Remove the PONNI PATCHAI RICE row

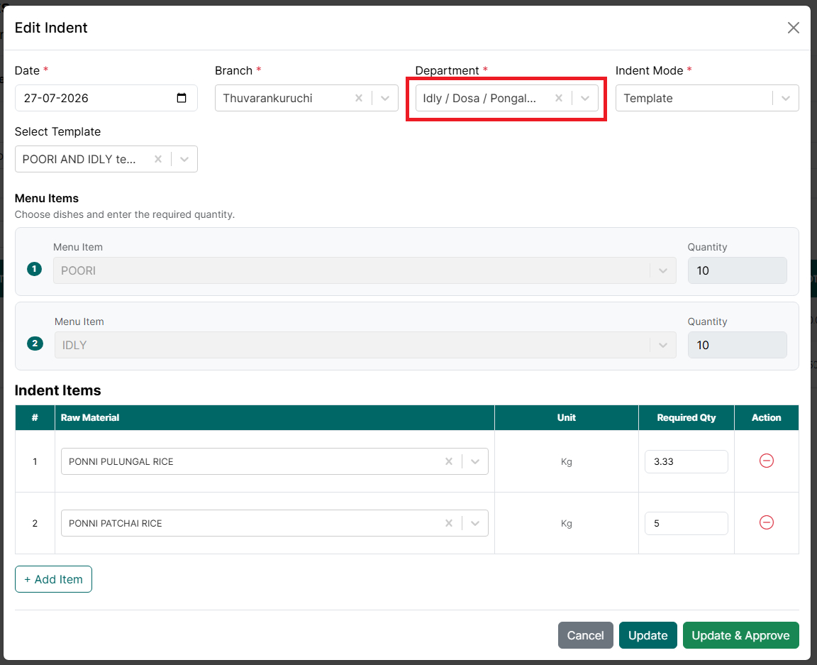click(x=767, y=522)
